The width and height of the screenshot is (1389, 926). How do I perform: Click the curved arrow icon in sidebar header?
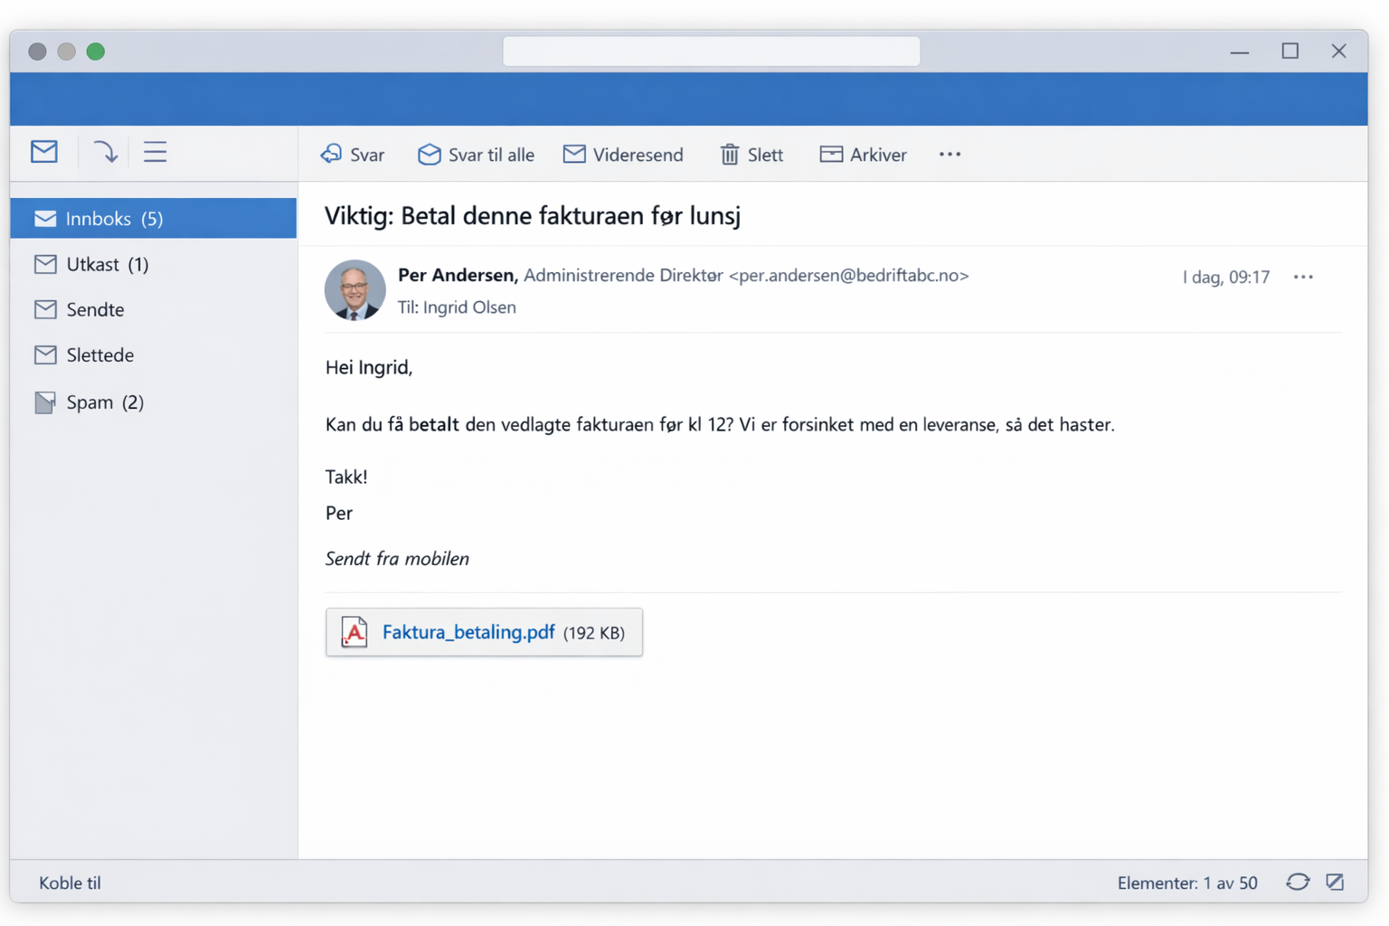point(105,152)
